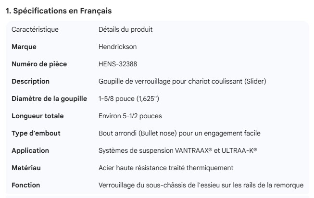Select the "Description" row label
This screenshot has width=314, height=198.
click(30, 81)
